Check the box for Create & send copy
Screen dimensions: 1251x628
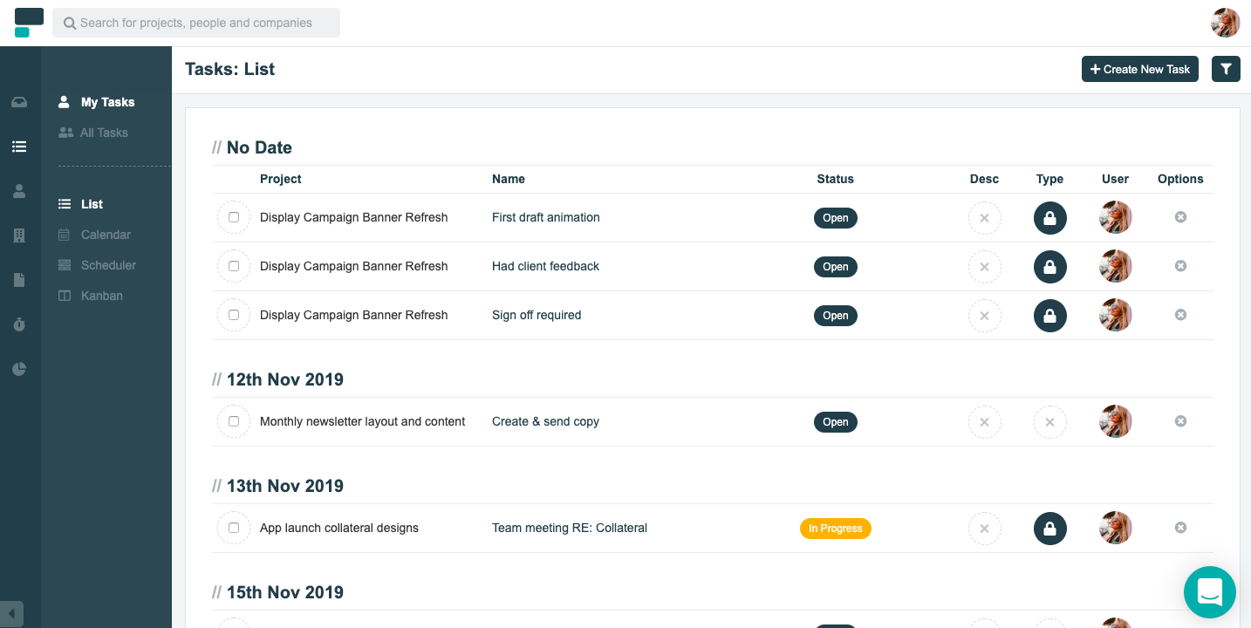click(x=234, y=421)
